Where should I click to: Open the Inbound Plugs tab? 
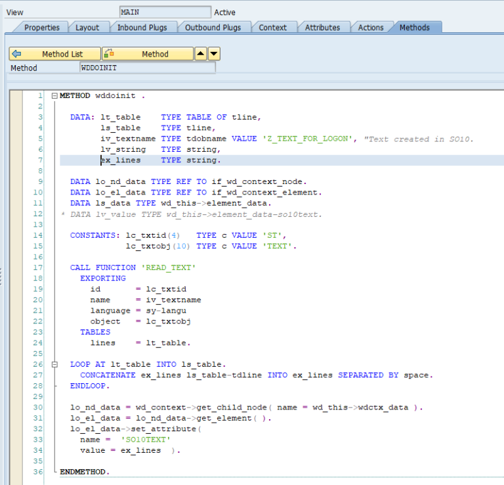142,28
